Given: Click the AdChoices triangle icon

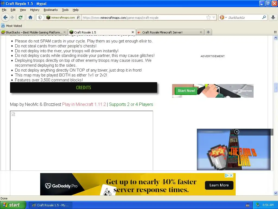Looking at the screenshot, I should [227, 176].
